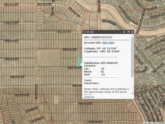This screenshot has height=124, width=165.
Task: Click the Subdivision RIO RANCHO ESTATES text
Action: click(x=101, y=65)
